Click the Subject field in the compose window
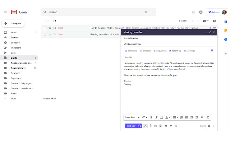Viewport: 230px width, 143px height. (x=169, y=44)
